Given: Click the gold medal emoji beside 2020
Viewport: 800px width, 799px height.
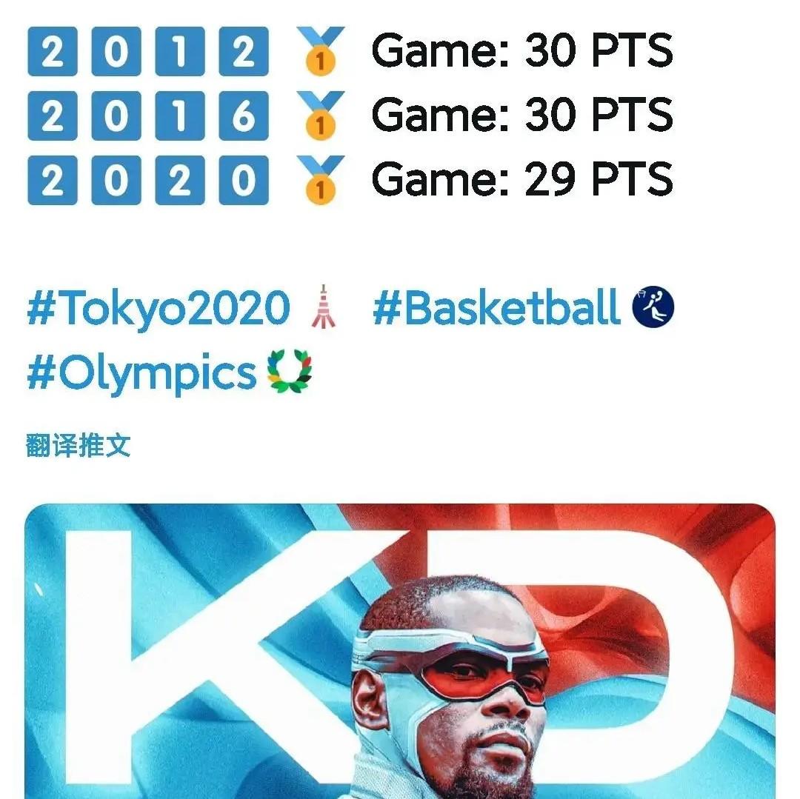Looking at the screenshot, I should 319,179.
